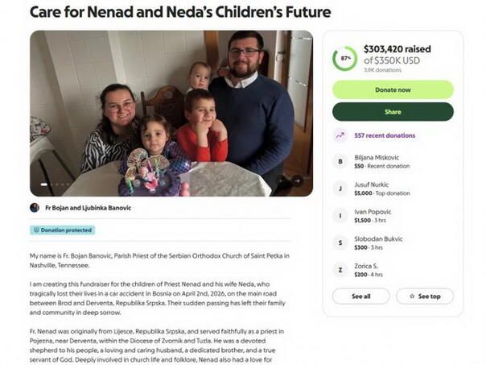
Task: Click Zorica S.'s donor initial avatar
Action: (x=339, y=270)
